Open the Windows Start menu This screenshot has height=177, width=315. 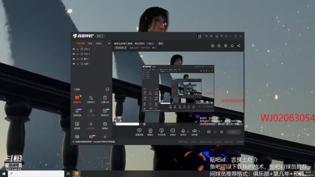(4, 174)
